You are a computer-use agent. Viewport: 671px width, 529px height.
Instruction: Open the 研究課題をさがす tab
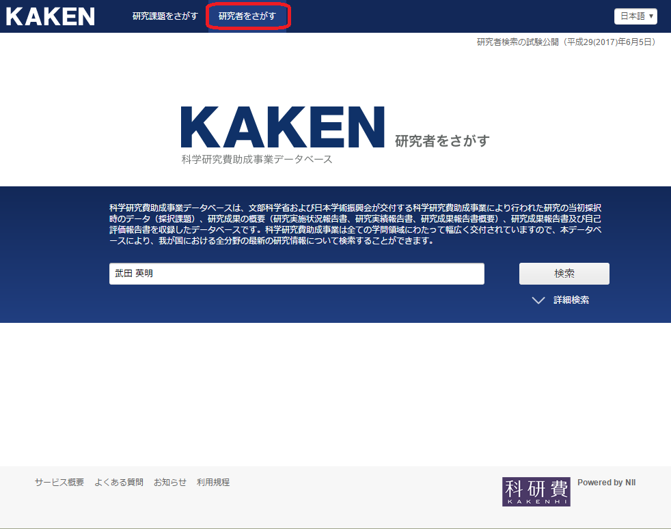click(x=165, y=16)
